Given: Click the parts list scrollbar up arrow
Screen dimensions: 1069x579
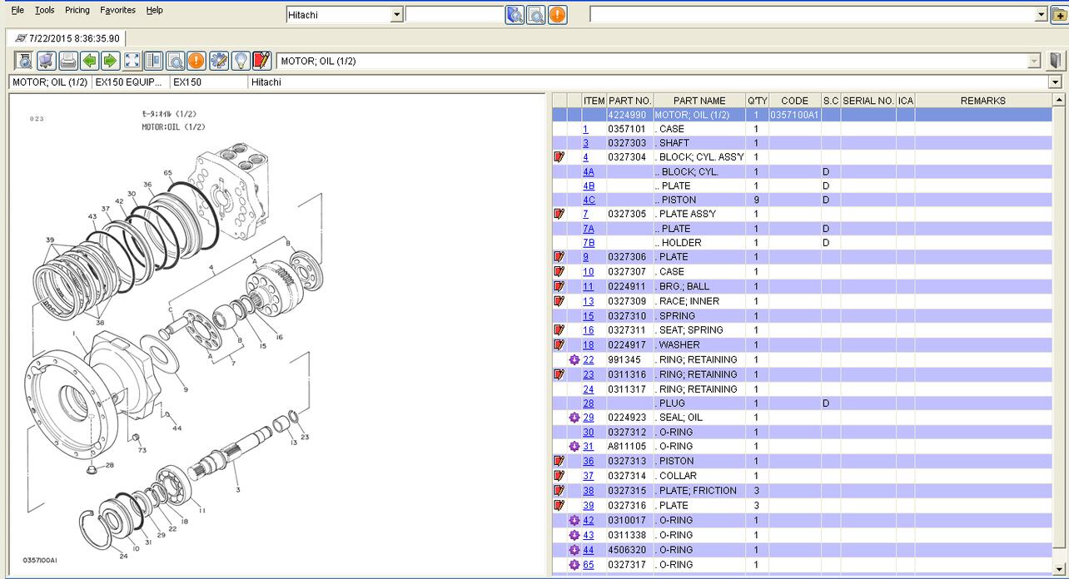Looking at the screenshot, I should (1059, 100).
